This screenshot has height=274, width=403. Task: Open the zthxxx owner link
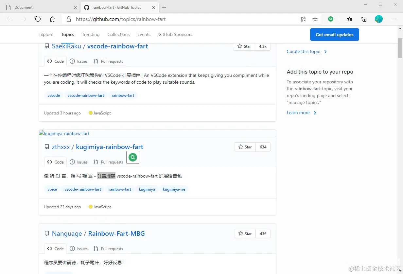(61, 147)
